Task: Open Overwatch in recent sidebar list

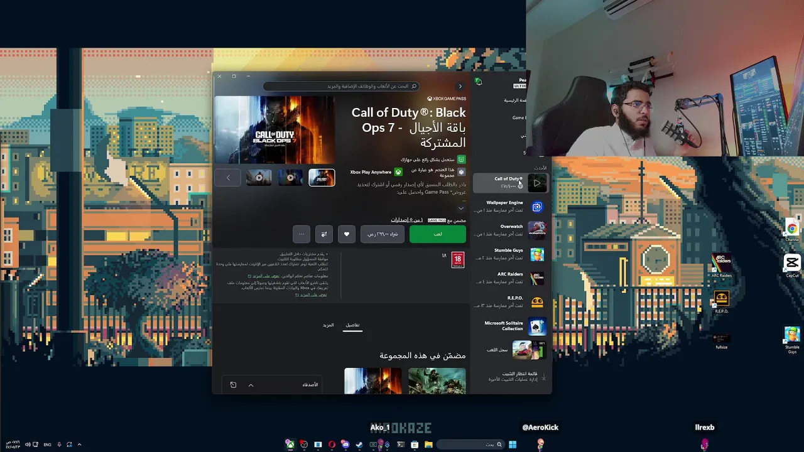Action: pos(509,230)
